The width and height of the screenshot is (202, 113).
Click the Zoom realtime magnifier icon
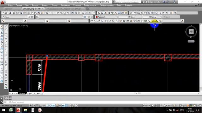click(x=62, y=13)
